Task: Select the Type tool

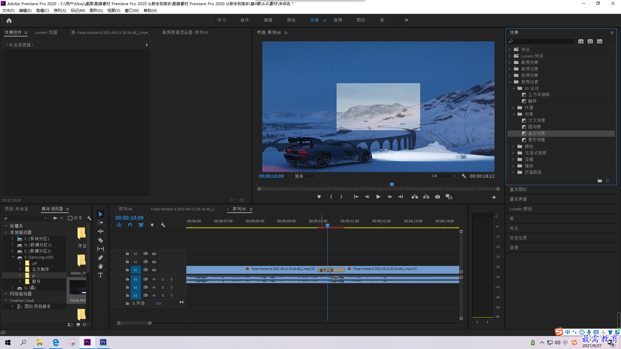Action: click(101, 275)
